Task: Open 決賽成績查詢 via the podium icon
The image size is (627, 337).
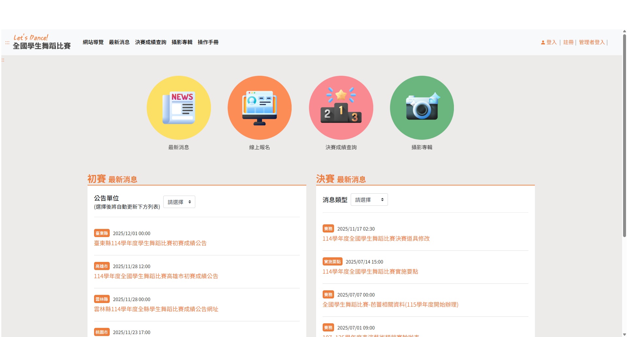Action: (x=341, y=108)
